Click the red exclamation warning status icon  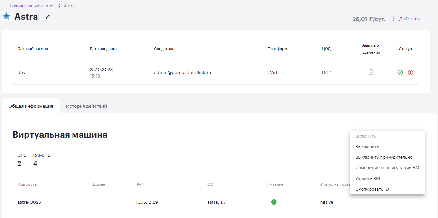[x=411, y=73]
